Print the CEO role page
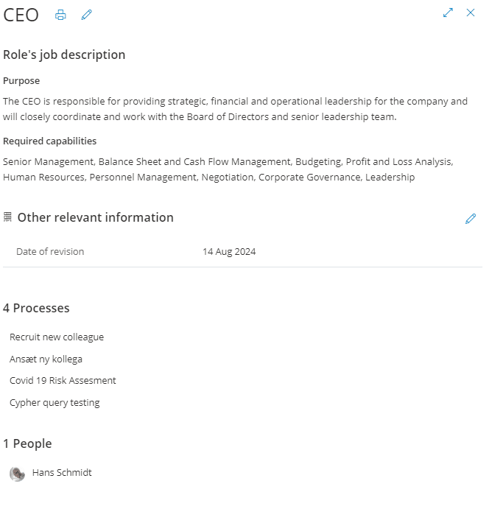489x509 pixels. (61, 15)
